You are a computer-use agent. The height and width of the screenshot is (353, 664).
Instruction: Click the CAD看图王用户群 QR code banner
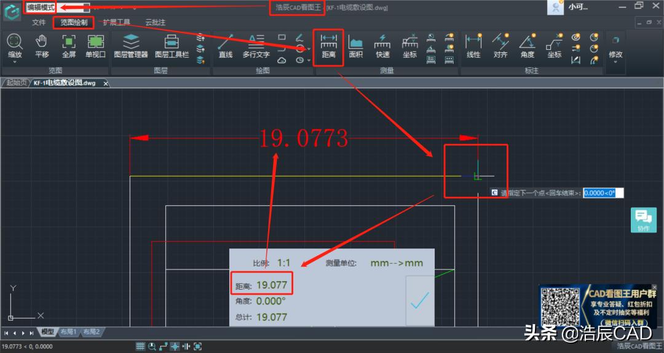point(597,306)
